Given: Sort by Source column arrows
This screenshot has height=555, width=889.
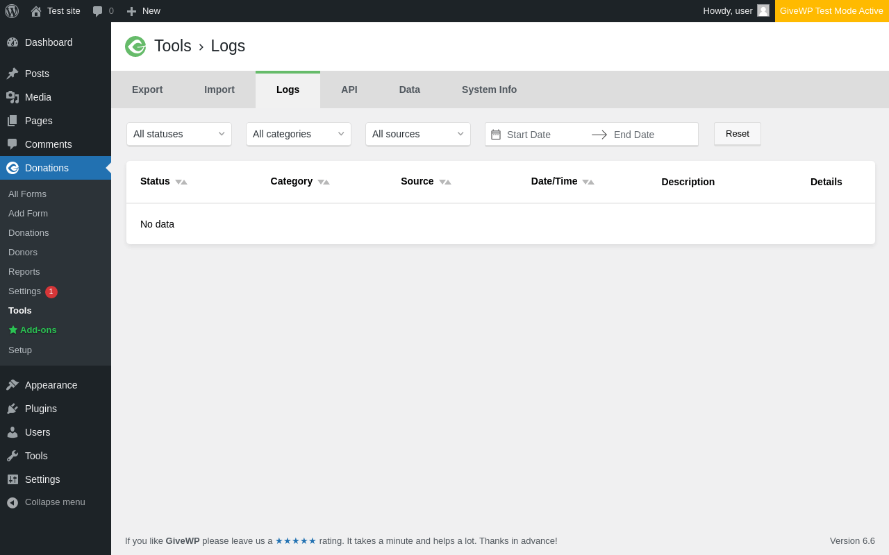Looking at the screenshot, I should tap(445, 182).
